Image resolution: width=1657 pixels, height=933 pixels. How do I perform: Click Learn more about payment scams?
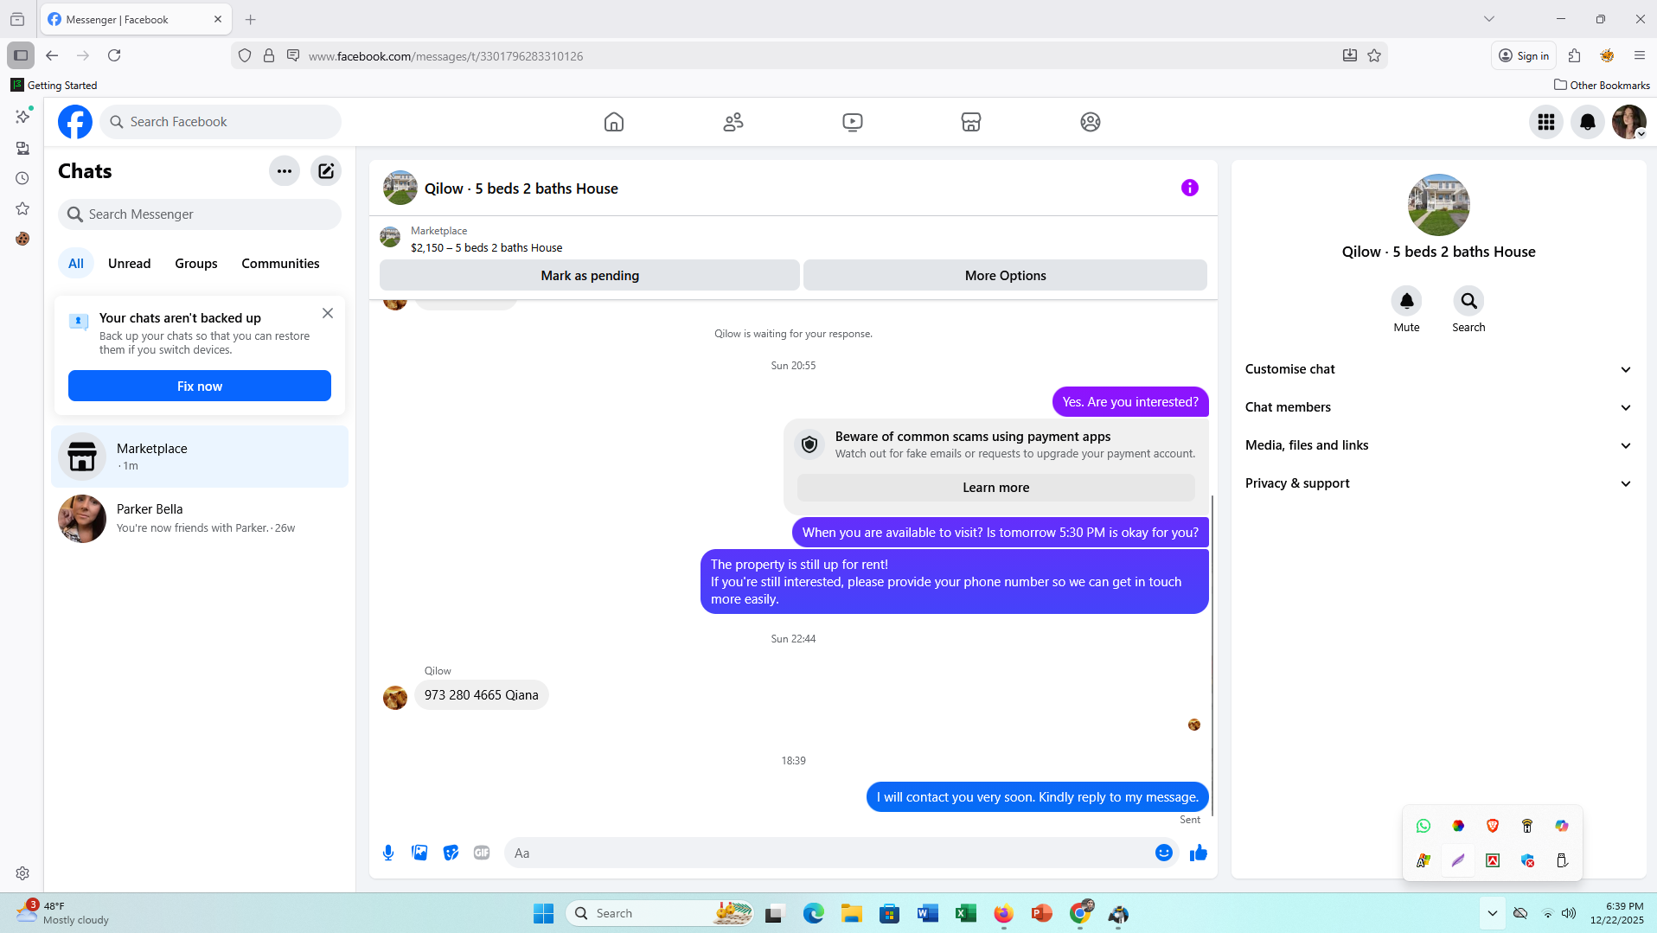[996, 488]
